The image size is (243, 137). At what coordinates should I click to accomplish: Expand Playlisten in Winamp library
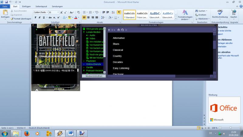(x=84, y=61)
